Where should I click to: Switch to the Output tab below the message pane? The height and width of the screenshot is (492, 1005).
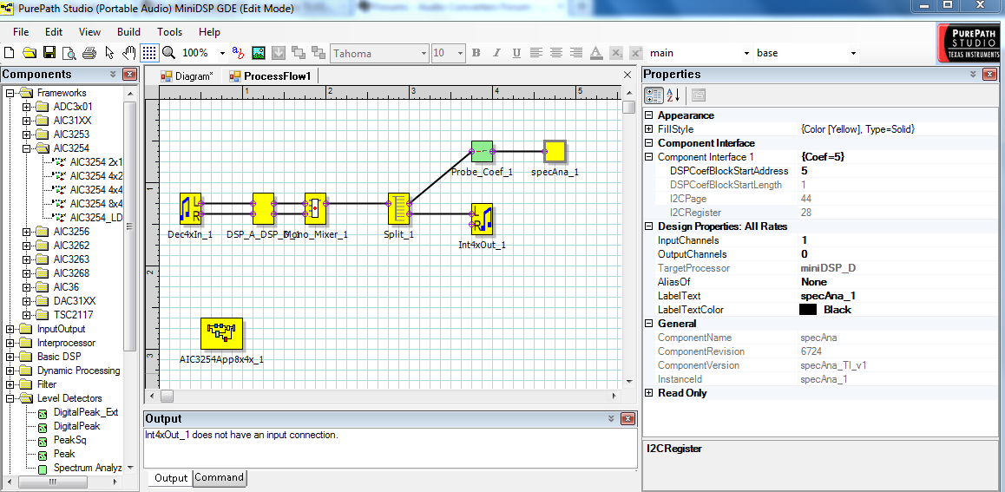170,478
